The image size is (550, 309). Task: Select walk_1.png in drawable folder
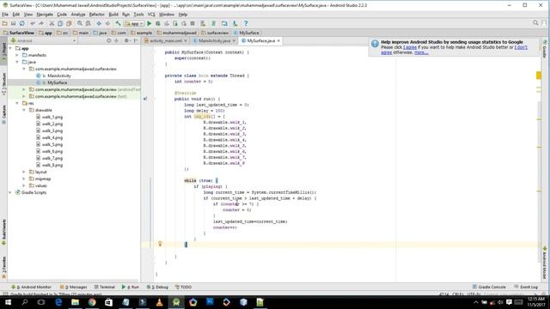(52, 117)
